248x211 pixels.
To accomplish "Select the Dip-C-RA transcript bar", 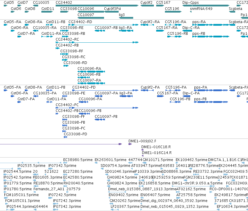I will click(187, 31).
